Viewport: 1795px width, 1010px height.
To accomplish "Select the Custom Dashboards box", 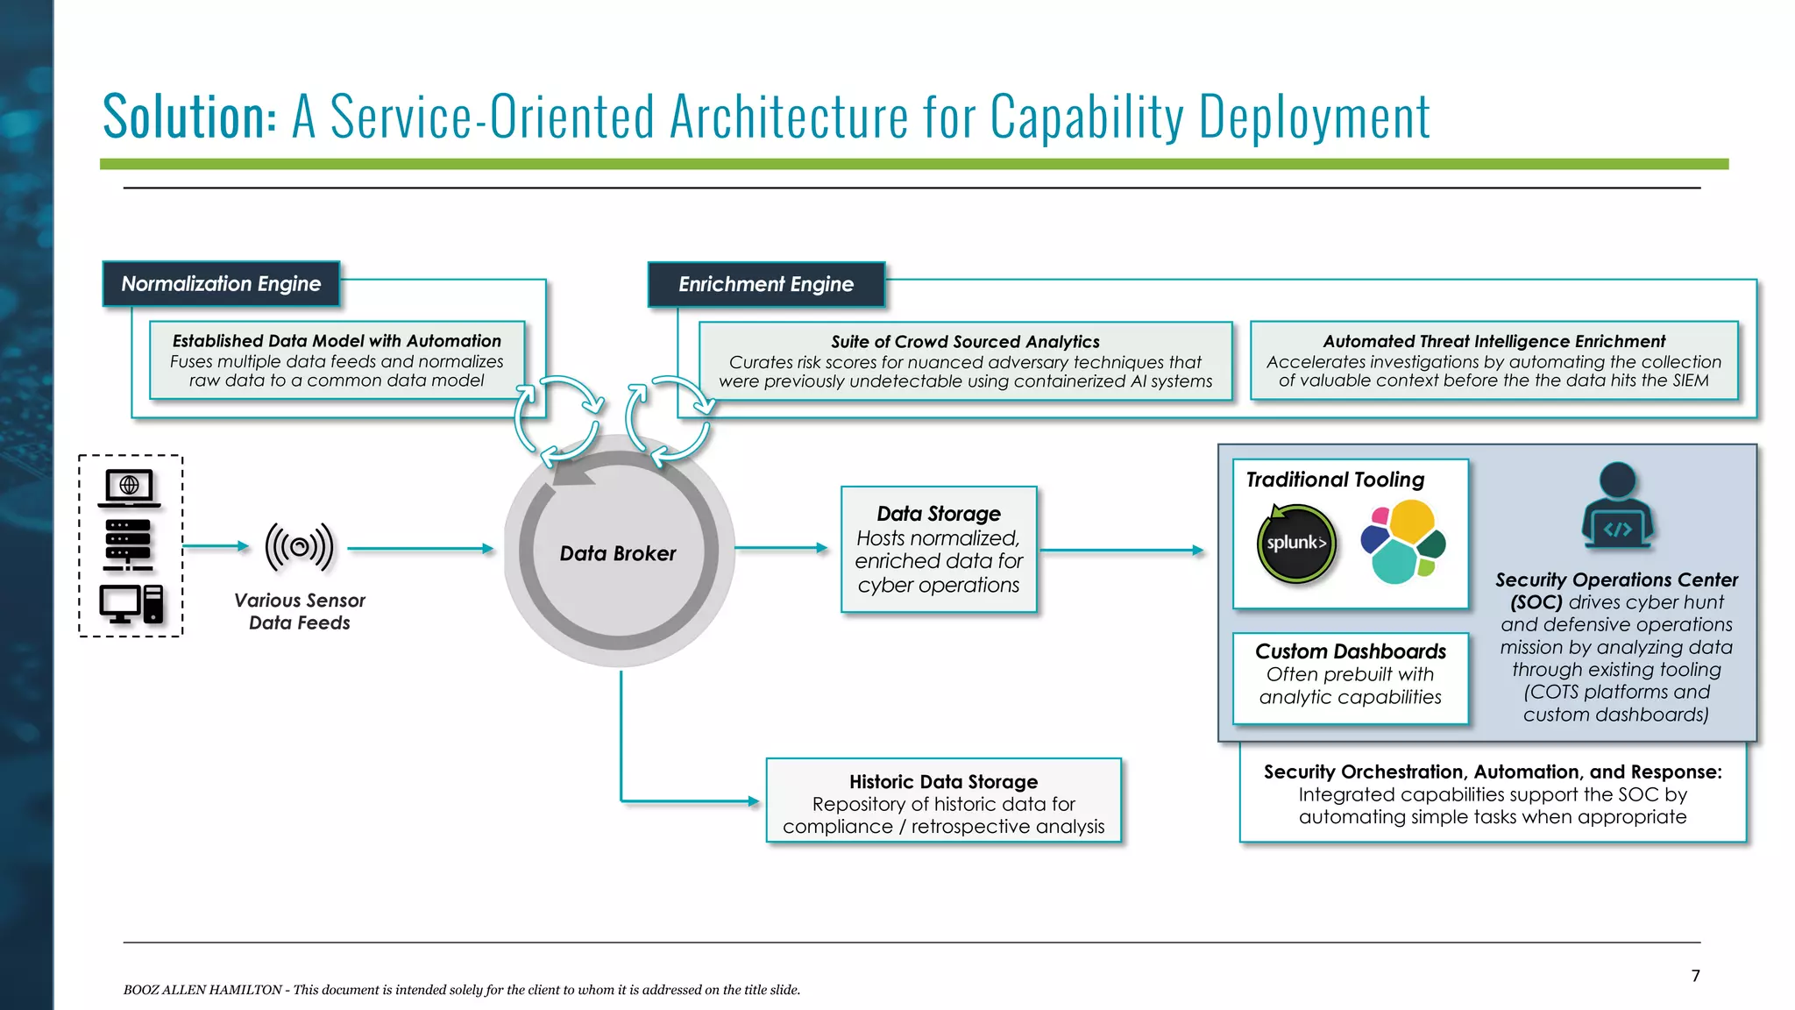I will [x=1350, y=678].
